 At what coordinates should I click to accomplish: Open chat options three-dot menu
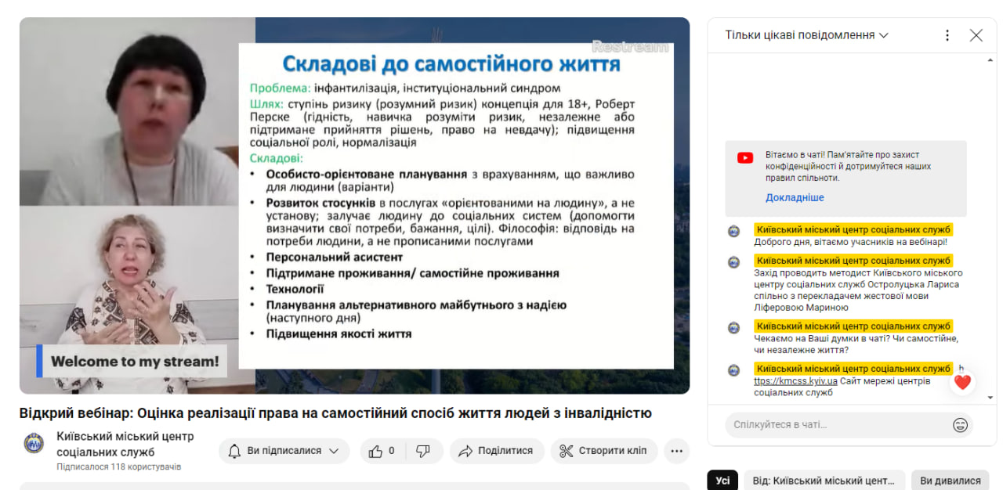click(x=947, y=35)
